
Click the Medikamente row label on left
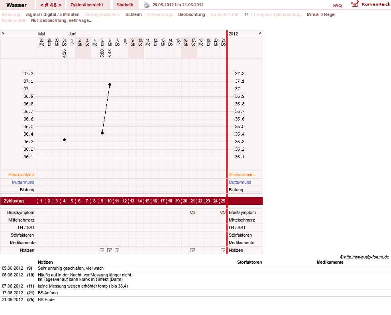(x=23, y=243)
